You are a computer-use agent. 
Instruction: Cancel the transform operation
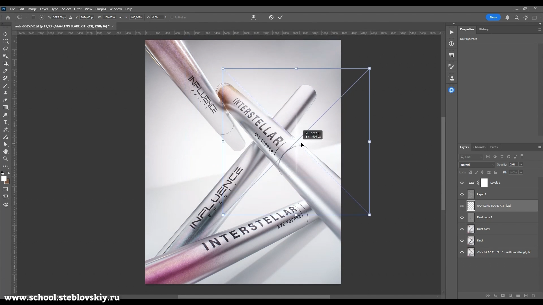271,18
